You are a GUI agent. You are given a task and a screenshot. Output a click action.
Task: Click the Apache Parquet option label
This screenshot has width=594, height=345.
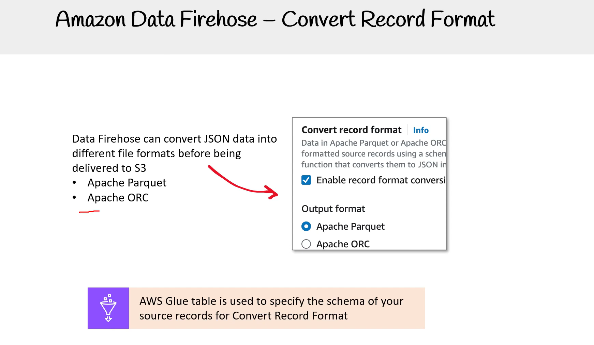(x=351, y=227)
